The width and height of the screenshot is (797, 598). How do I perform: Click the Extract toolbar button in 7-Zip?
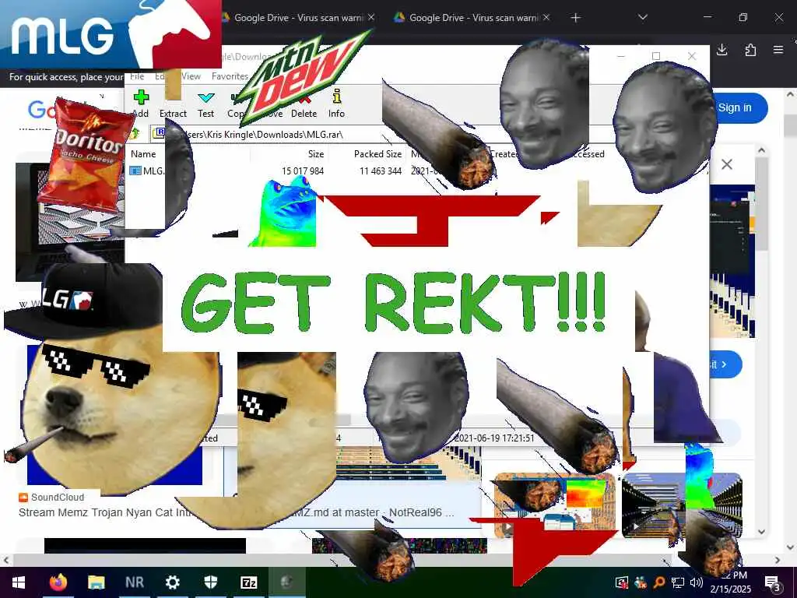point(173,104)
